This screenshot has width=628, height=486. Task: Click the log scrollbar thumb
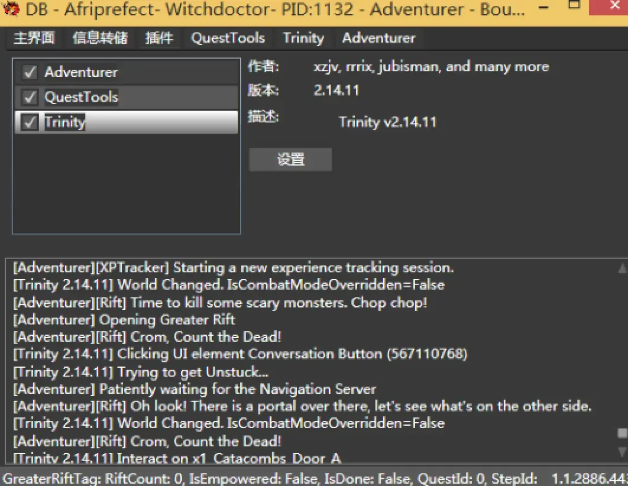pos(621,433)
